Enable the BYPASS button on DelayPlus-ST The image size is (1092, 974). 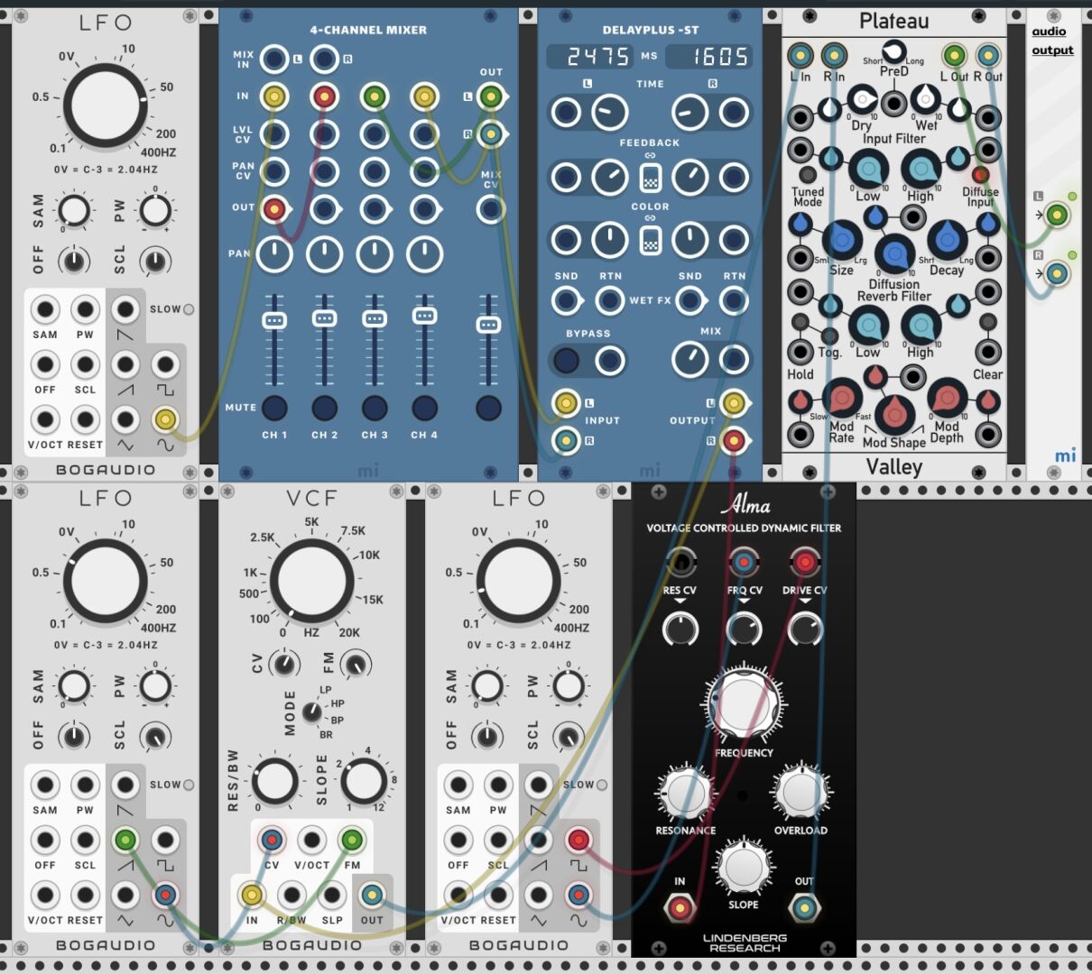click(x=566, y=361)
